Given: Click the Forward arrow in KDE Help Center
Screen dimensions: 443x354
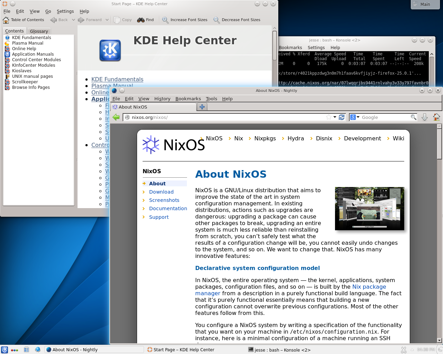Looking at the screenshot, I should click(90, 20).
